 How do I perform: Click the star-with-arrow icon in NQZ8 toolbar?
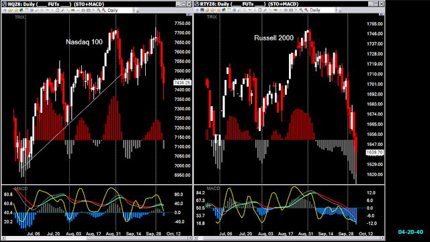tap(9, 10)
